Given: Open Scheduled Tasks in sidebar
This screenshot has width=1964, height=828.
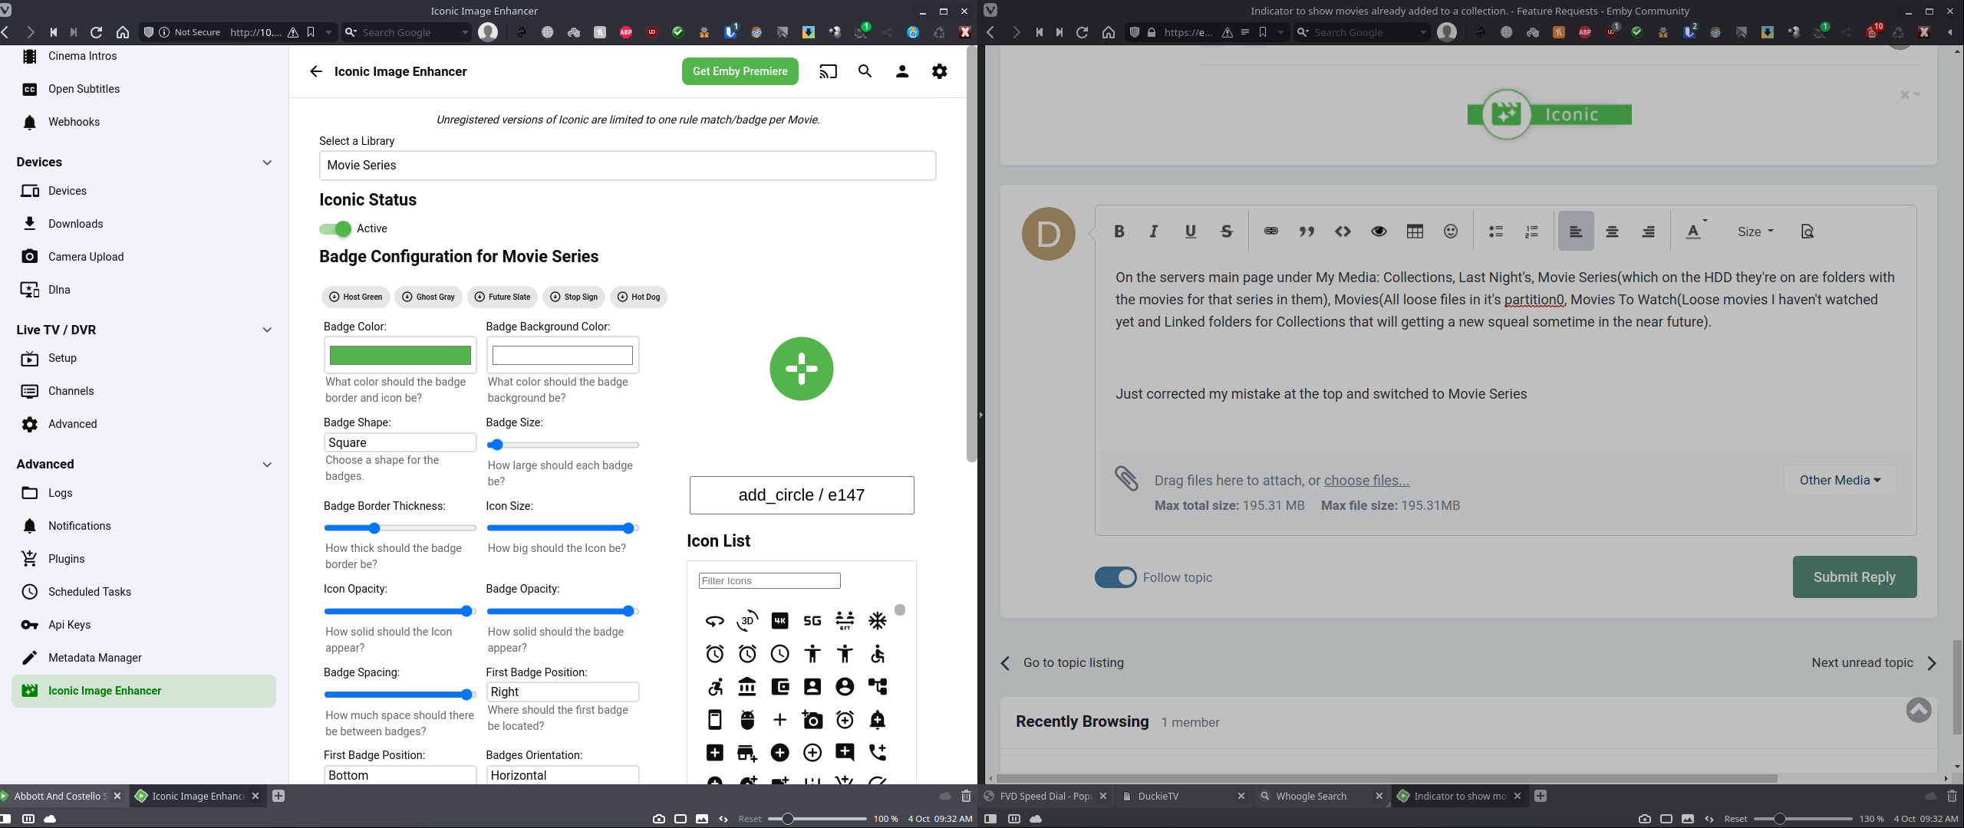Looking at the screenshot, I should [89, 592].
